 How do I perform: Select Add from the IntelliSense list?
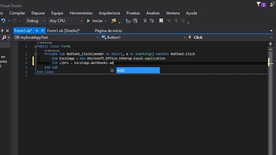pos(138,70)
